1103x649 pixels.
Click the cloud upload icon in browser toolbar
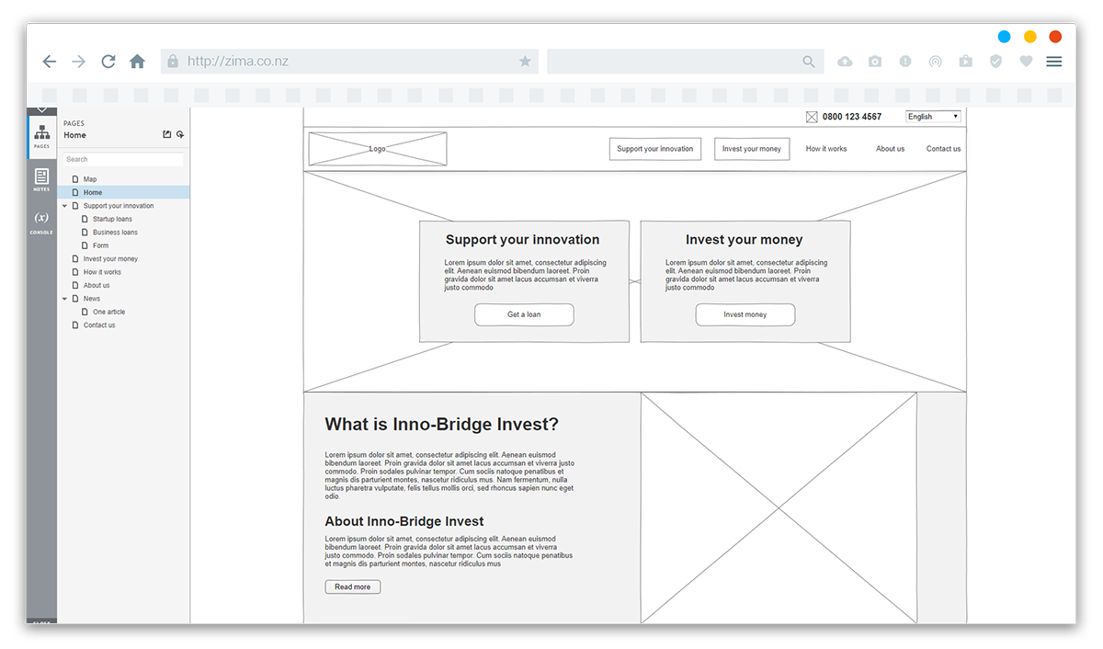(845, 62)
